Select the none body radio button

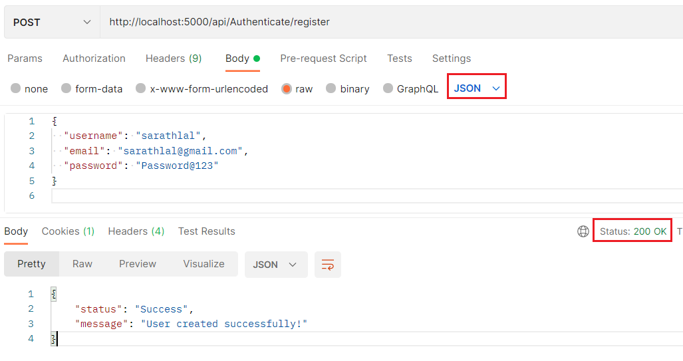16,89
